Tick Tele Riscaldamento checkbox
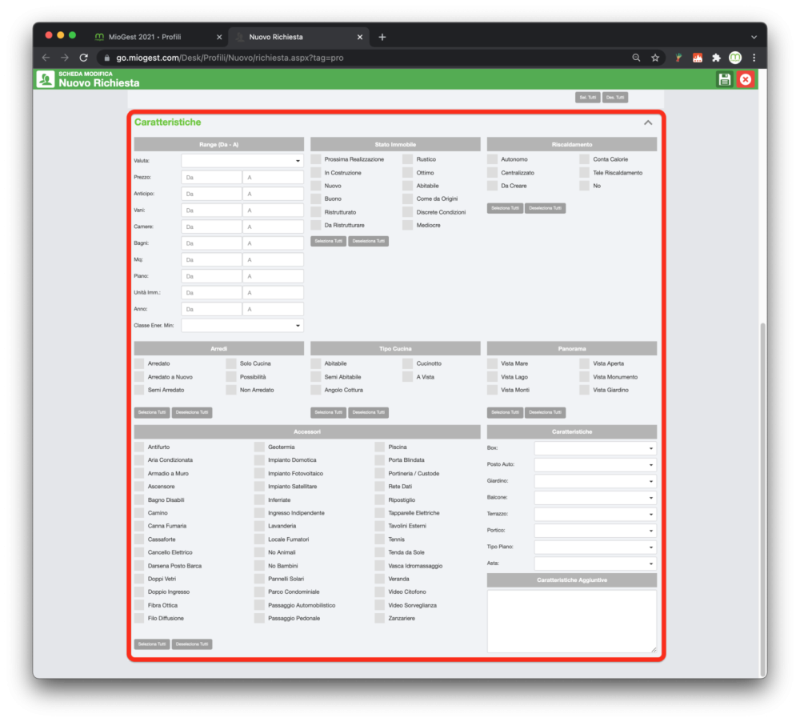The width and height of the screenshot is (800, 722). tap(584, 173)
